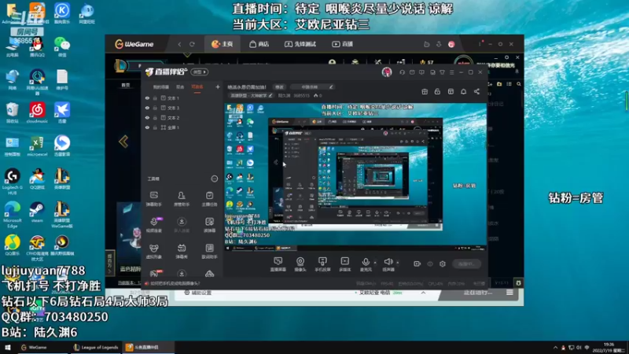Start recording with camcorder icon
The height and width of the screenshot is (354, 629).
tap(417, 264)
